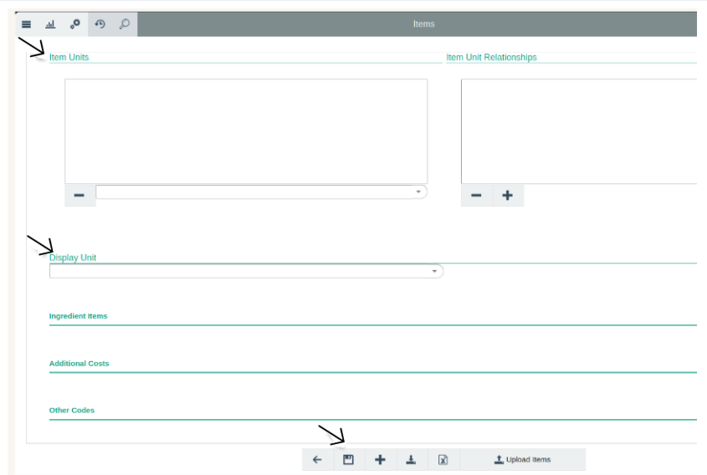Open the hamburger menu icon
Viewport: 707px width, 475px height.
point(27,24)
